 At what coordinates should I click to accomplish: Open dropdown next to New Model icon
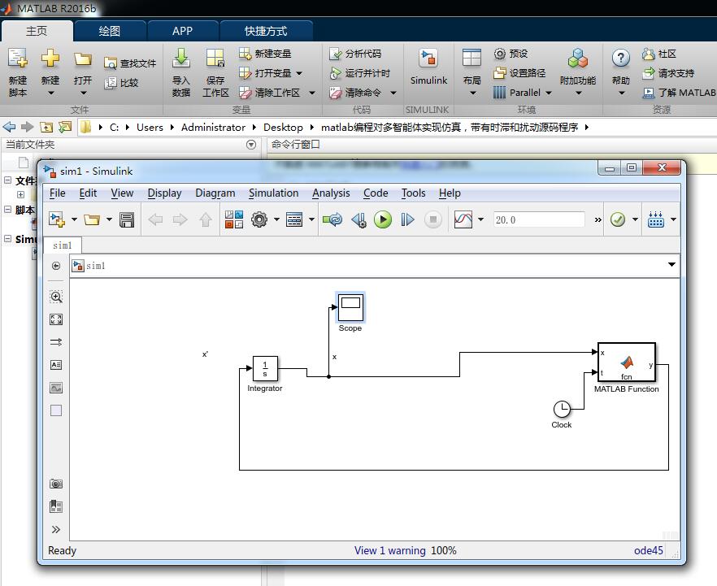click(74, 220)
